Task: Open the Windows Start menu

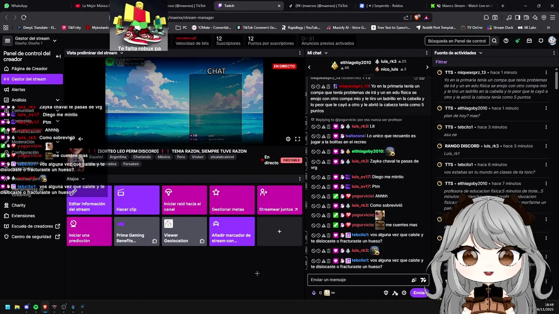Action: pyautogui.click(x=7, y=307)
